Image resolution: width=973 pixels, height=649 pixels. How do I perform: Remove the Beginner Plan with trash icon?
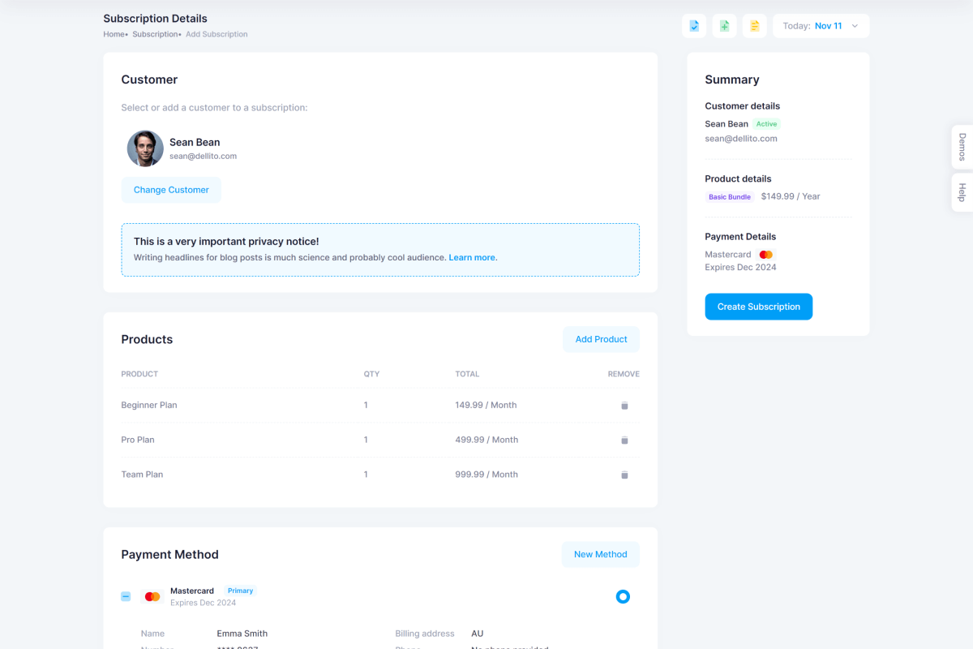coord(624,406)
